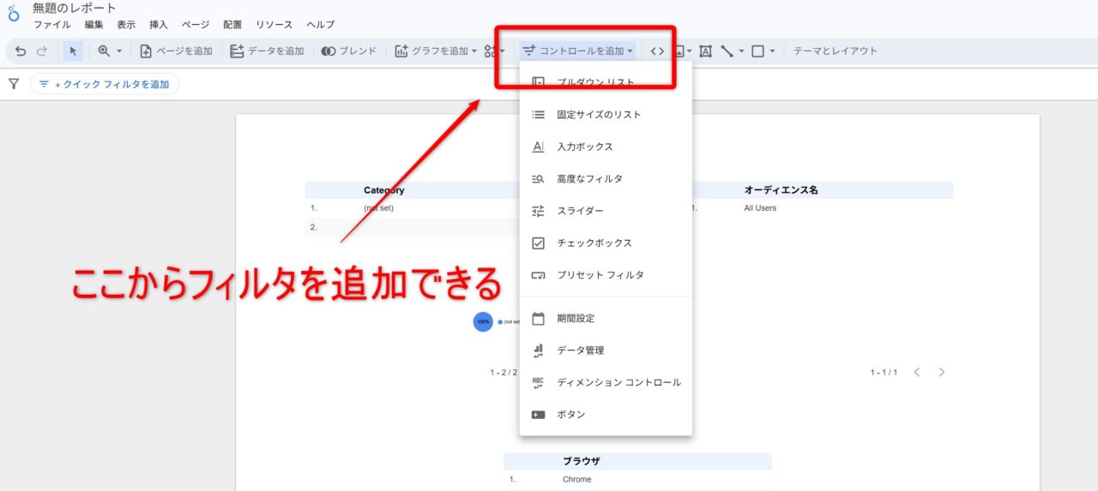Screen dimensions: 1098x491
Task: Click クイック フィルタを追加 button
Action: pos(104,84)
